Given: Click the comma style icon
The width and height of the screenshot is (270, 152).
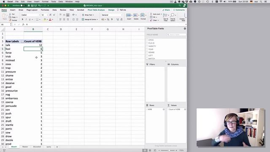Looking at the screenshot, I should pyautogui.click(x=112, y=19).
